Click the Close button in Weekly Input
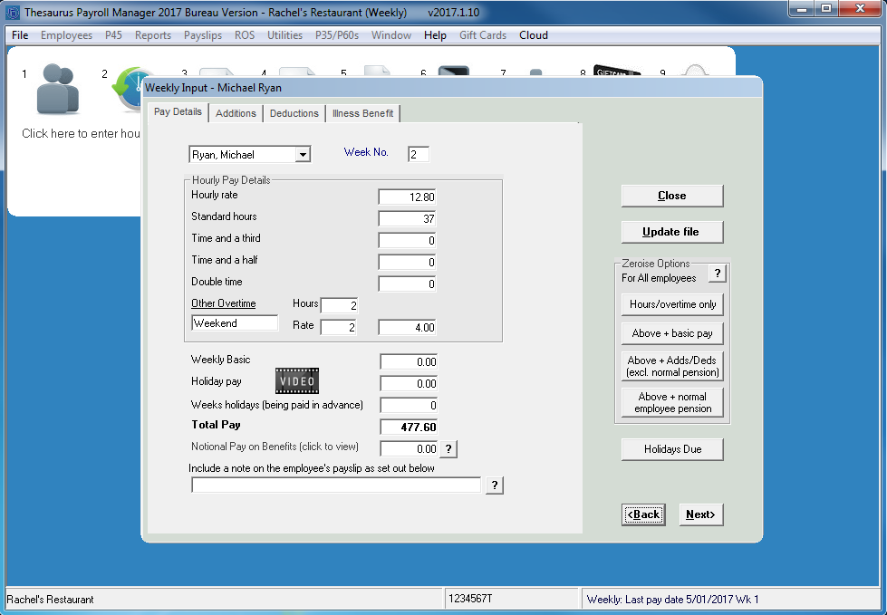The width and height of the screenshot is (887, 615). (672, 196)
